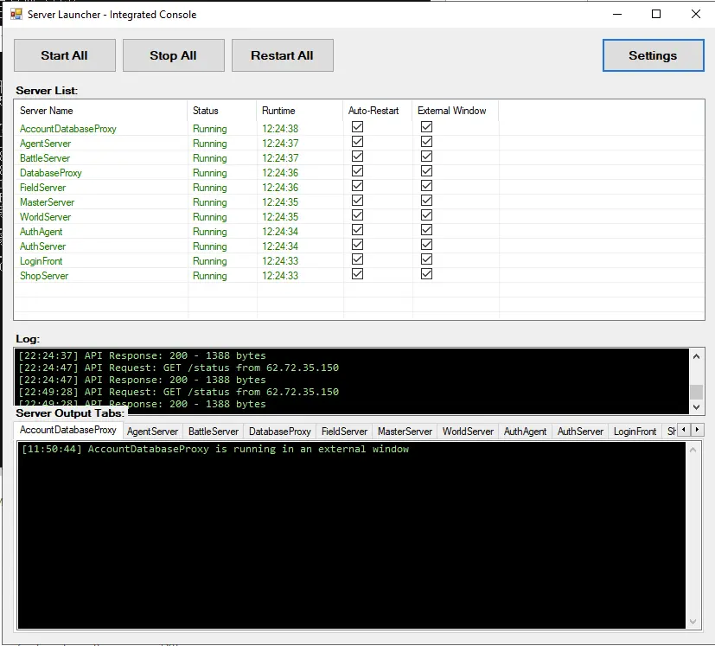Click ShopServer's Running status cell

pos(210,276)
